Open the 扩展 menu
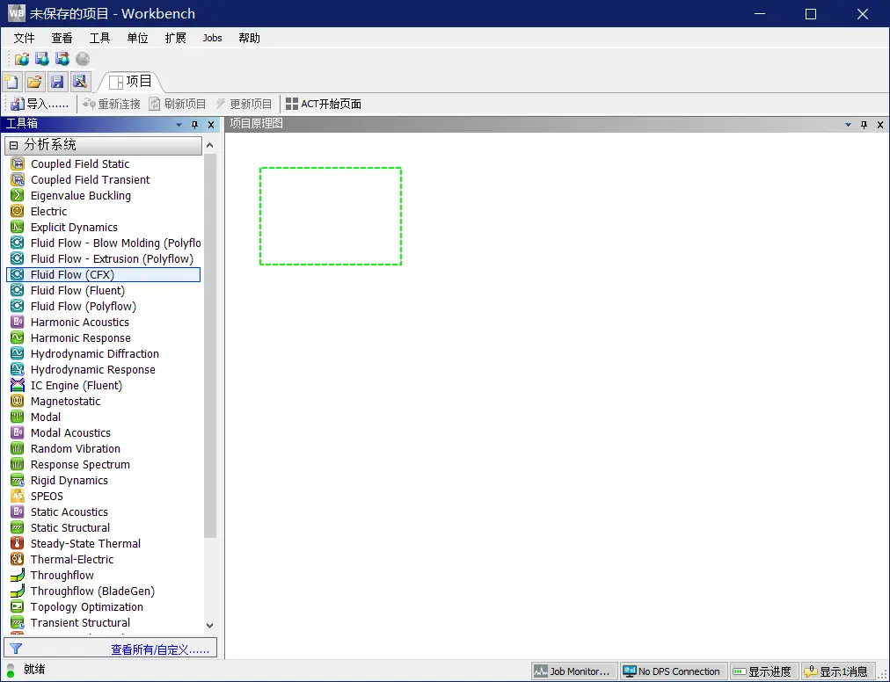This screenshot has width=890, height=682. click(x=175, y=38)
